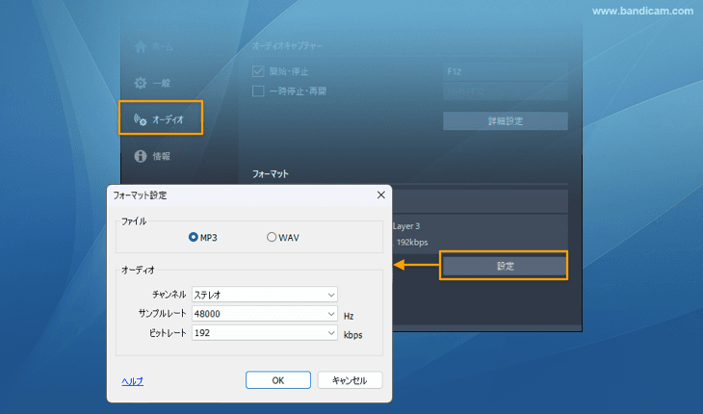Click OK in the フォーマット設定 dialog
Screen dimensions: 703x414
point(278,380)
